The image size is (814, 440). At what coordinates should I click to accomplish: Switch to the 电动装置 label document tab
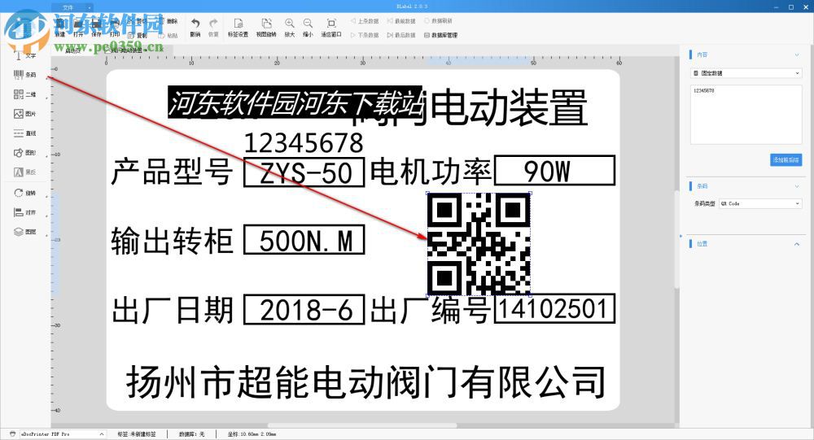[127, 50]
